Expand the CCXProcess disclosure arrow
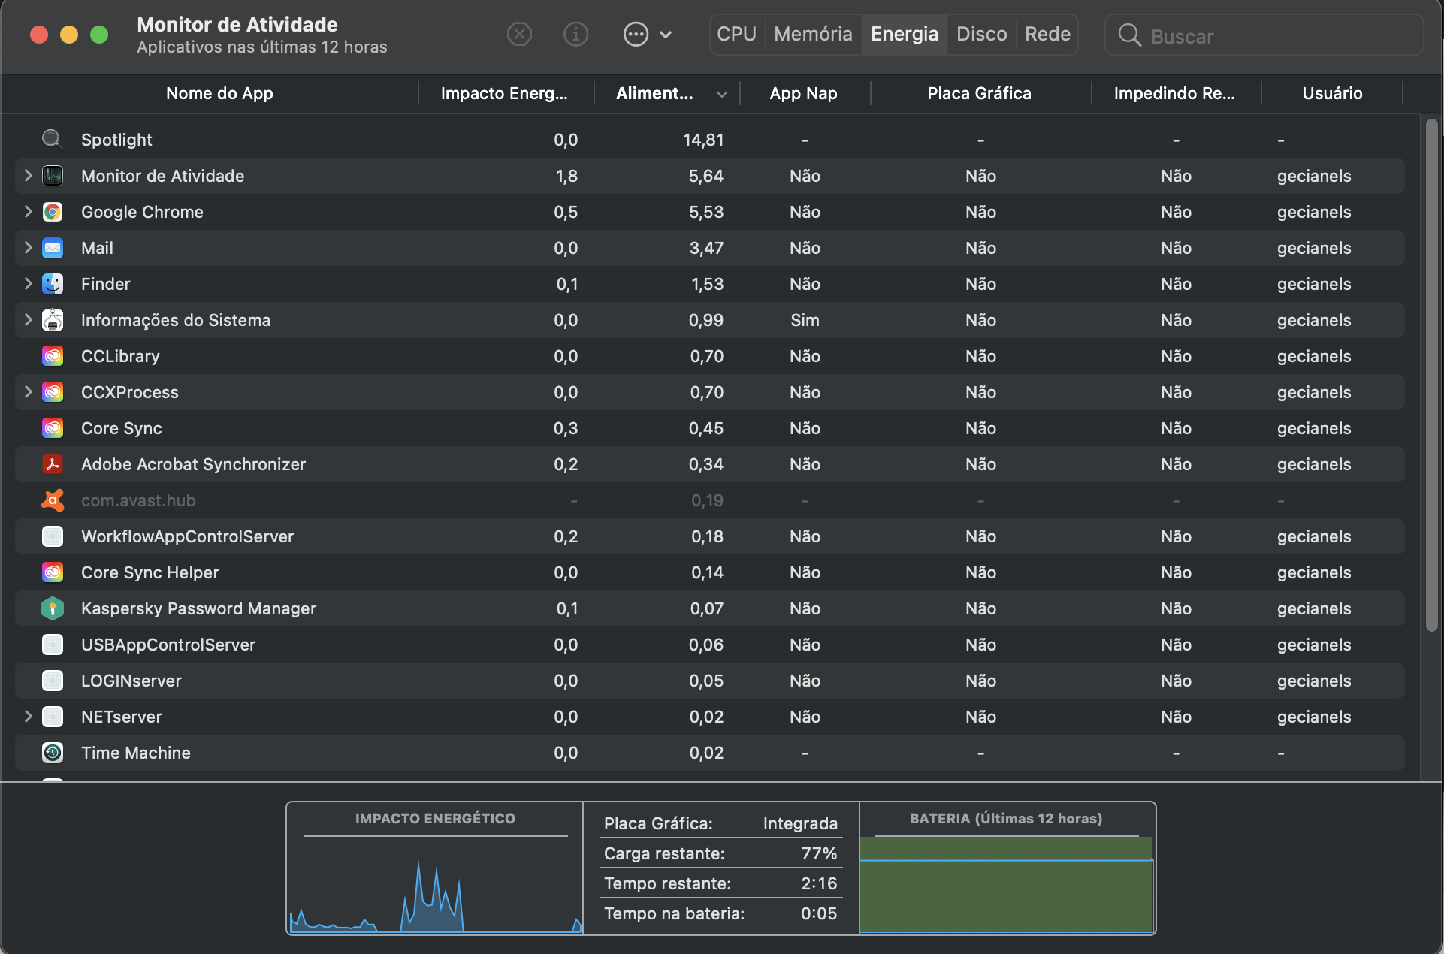Viewport: 1444px width, 954px height. (28, 392)
